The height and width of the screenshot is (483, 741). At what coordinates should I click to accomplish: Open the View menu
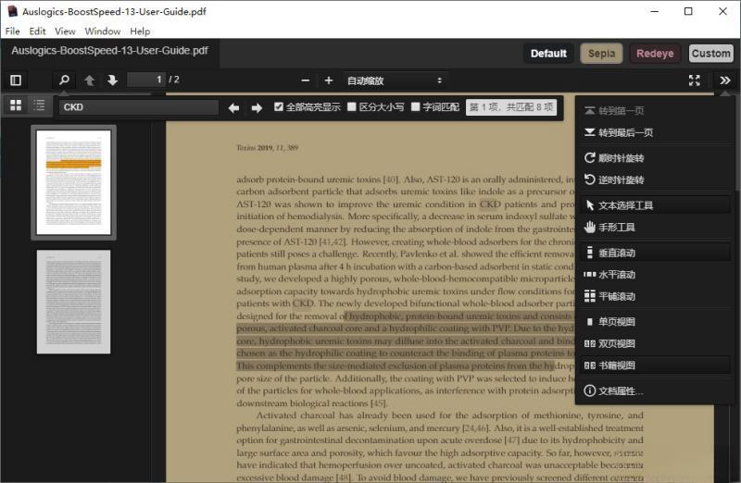click(x=65, y=31)
